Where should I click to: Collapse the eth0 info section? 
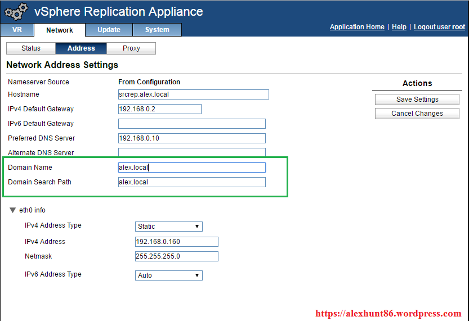click(x=13, y=210)
